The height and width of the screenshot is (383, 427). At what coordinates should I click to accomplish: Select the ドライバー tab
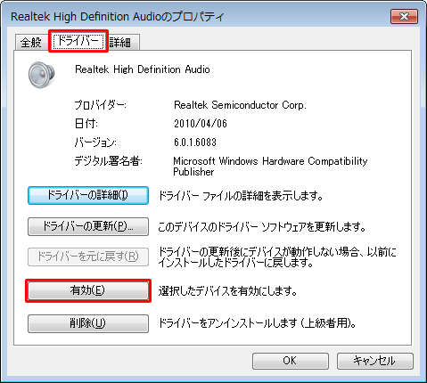coord(78,41)
